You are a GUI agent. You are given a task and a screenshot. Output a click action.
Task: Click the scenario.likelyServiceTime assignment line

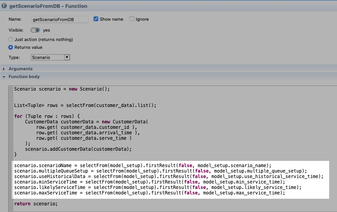tap(158, 187)
